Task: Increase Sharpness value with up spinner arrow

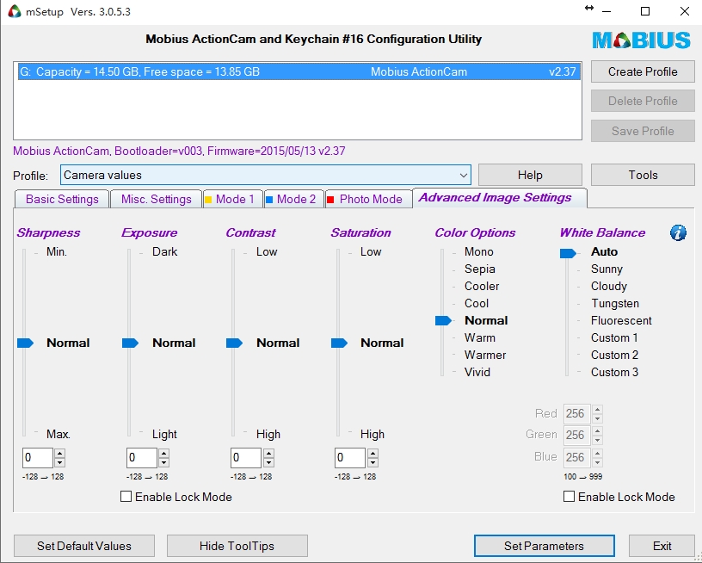Action: [60, 453]
